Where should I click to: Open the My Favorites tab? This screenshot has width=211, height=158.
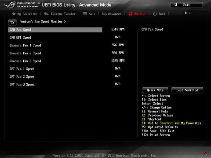[x=25, y=14]
